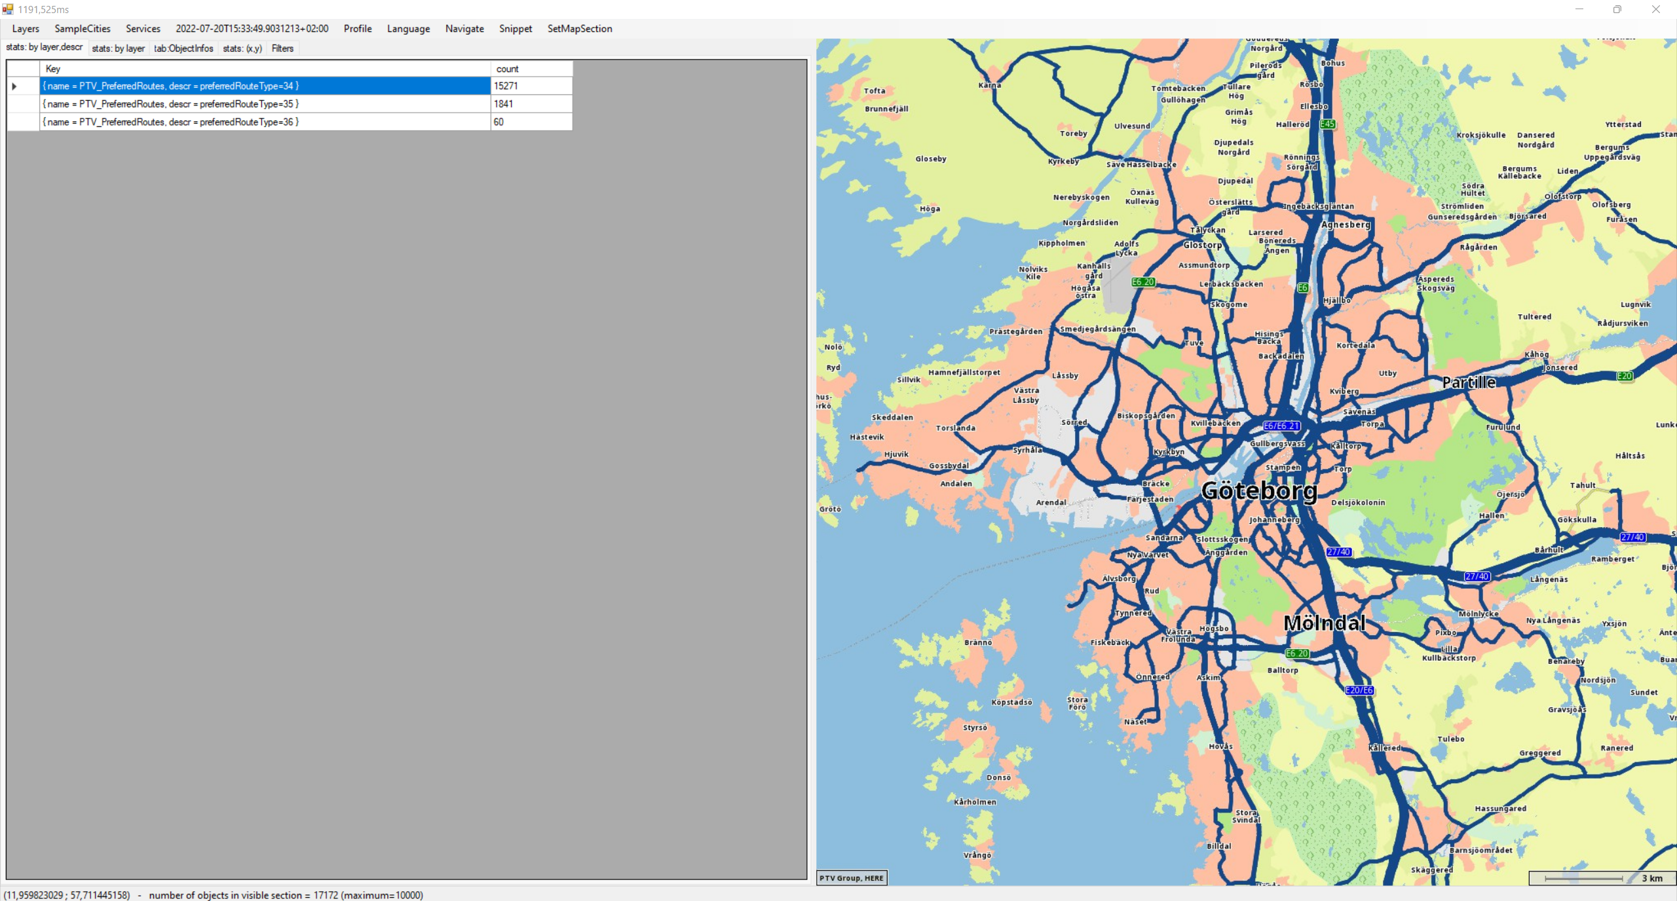The image size is (1677, 901).
Task: Open the Language menu
Action: click(408, 29)
